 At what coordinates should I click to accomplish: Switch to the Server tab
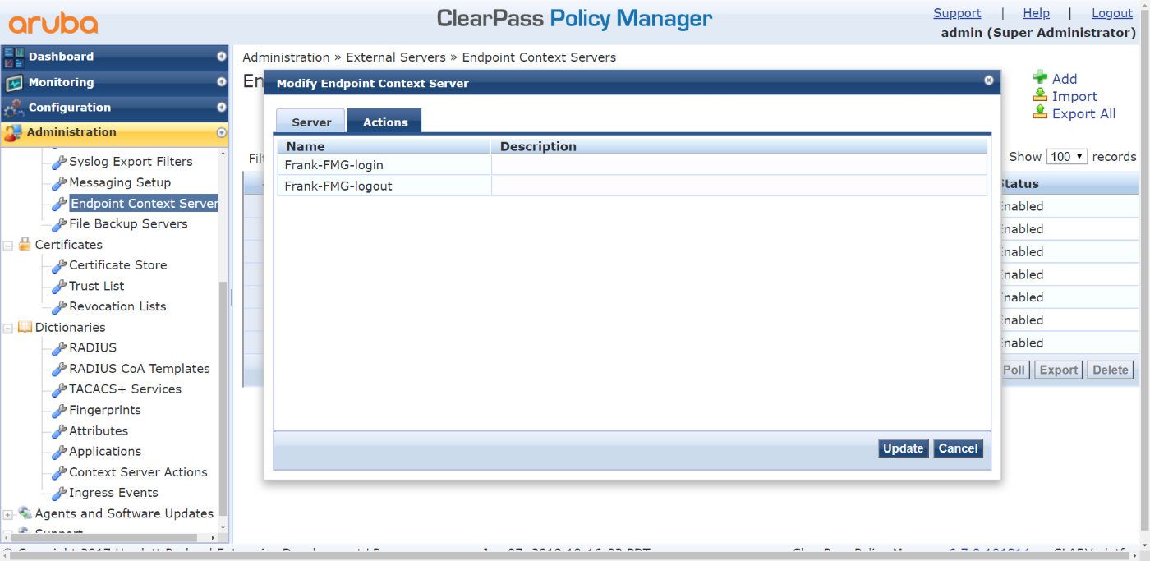[x=310, y=122]
